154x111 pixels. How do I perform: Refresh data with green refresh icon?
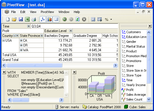[78, 19]
